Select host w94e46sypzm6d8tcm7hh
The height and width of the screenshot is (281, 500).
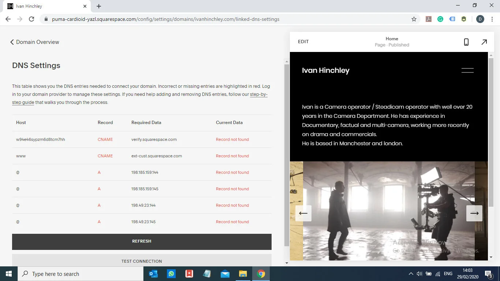41,139
